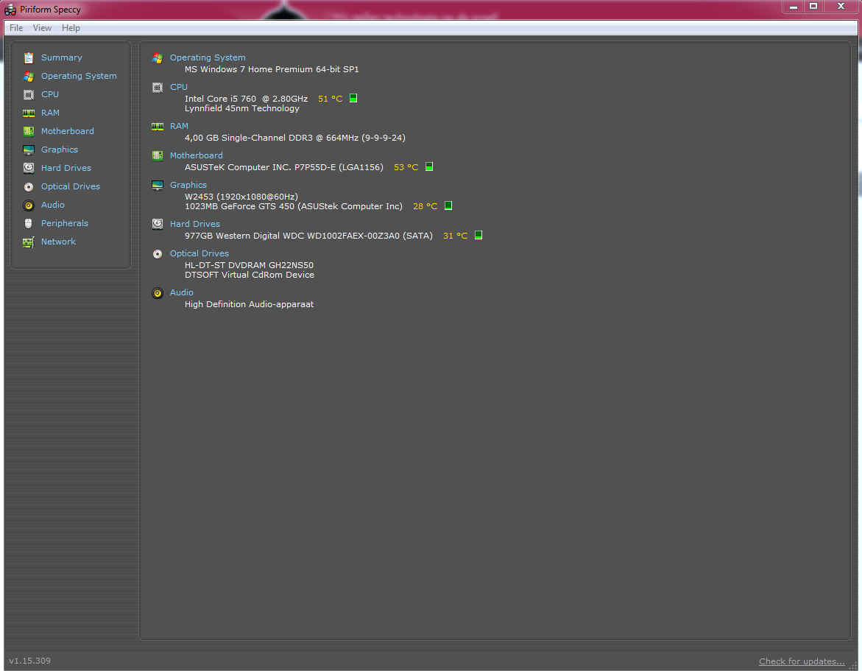
Task: Open the File menu
Action: [x=16, y=28]
